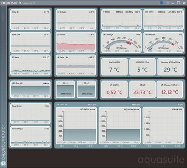The height and width of the screenshot is (168, 187).
Task: Select the Power Output chart
Action: 30,137
